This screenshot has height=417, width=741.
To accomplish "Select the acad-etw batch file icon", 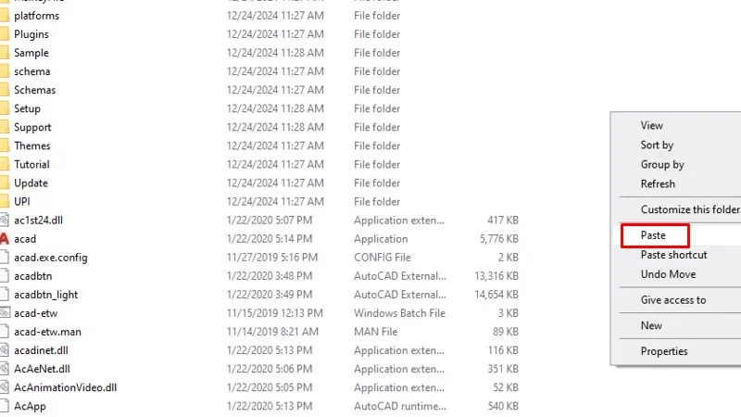I will [4, 313].
